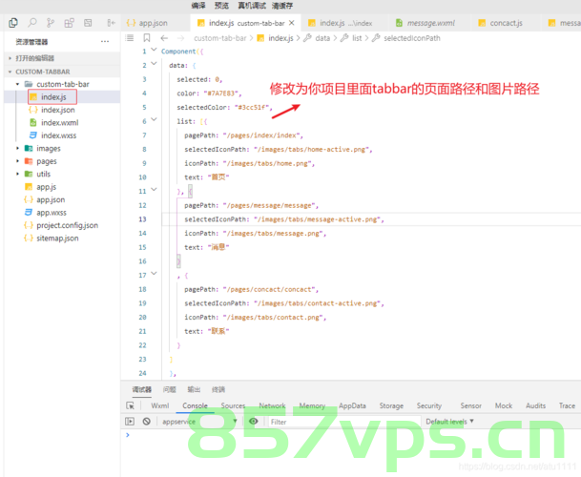Open the AppData devtools tab
Screen dimensions: 581x477
[352, 405]
